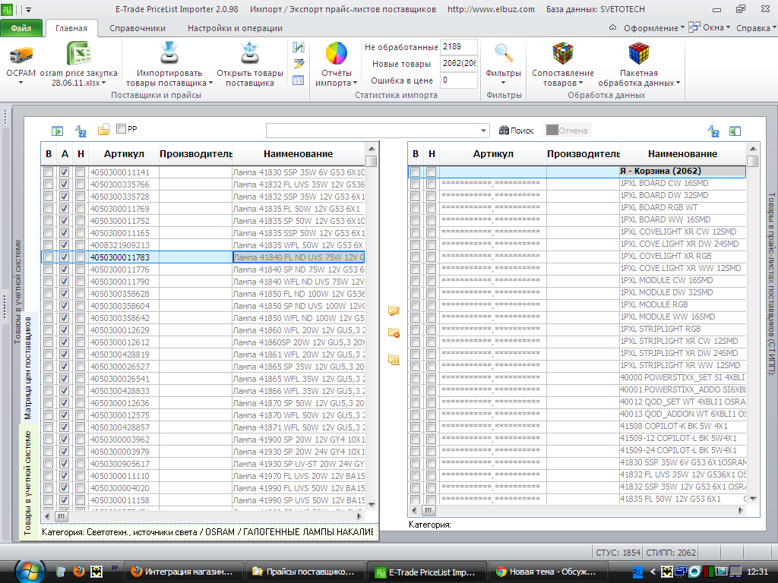Click left table vertical scrollbar
778x583 pixels.
pos(372,327)
